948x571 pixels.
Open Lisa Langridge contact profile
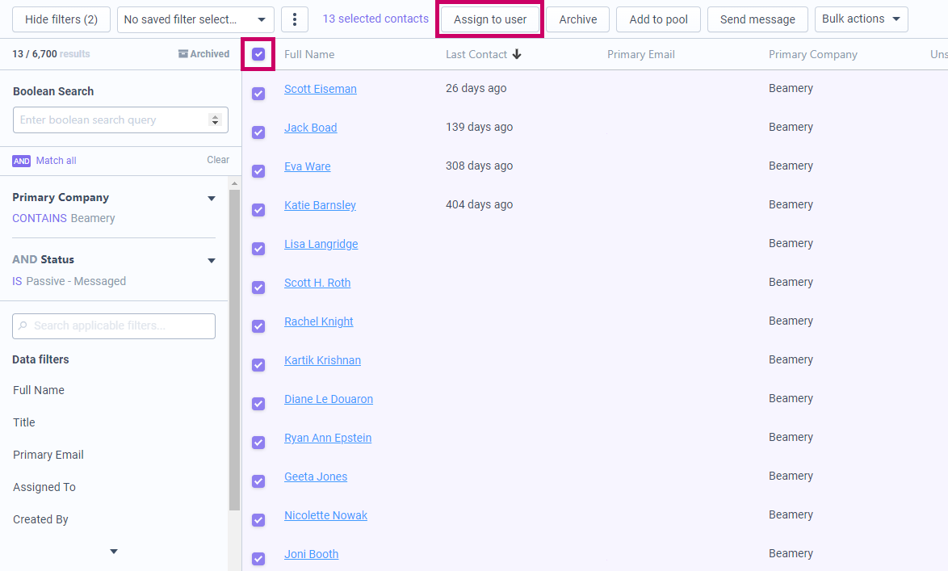pyautogui.click(x=321, y=244)
